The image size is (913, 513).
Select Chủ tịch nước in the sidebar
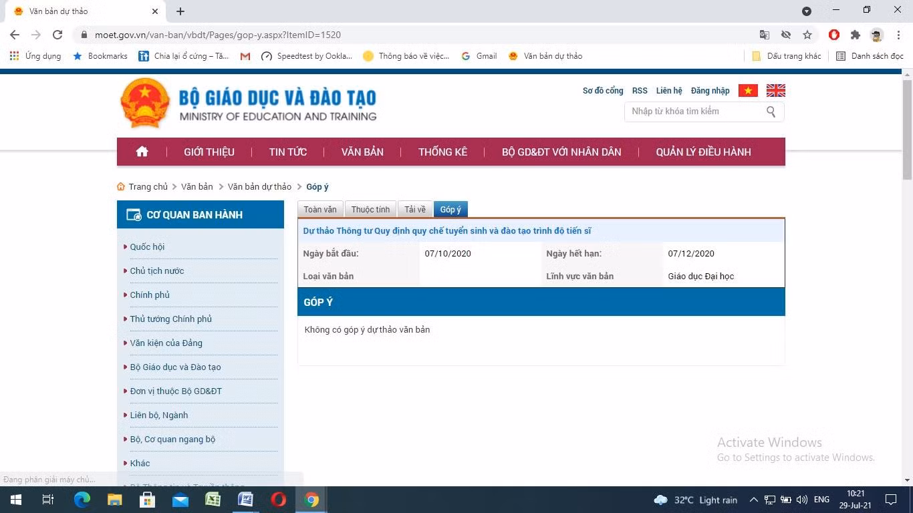157,271
